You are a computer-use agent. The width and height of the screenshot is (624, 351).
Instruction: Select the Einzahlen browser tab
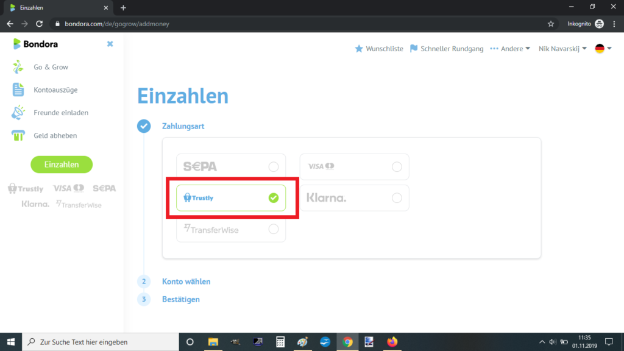58,7
